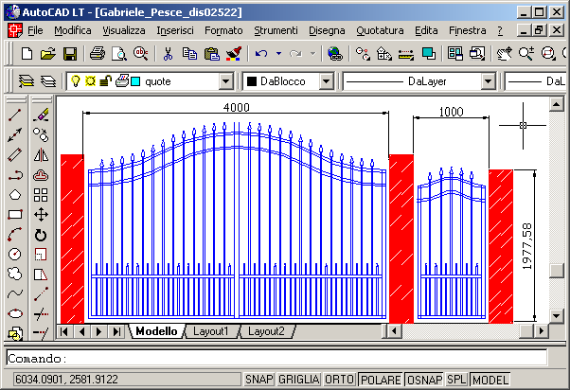Select the Array tool
Image resolution: width=570 pixels, height=390 pixels.
point(41,195)
